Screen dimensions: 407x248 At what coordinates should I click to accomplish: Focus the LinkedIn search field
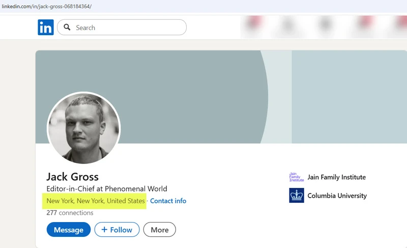pyautogui.click(x=127, y=27)
